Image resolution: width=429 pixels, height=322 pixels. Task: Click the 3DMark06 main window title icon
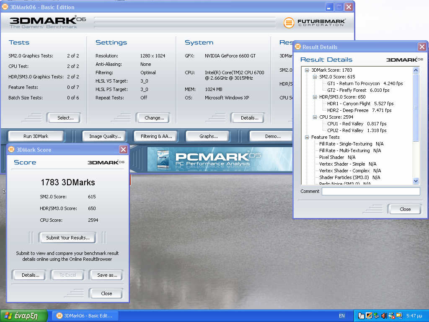click(x=5, y=7)
